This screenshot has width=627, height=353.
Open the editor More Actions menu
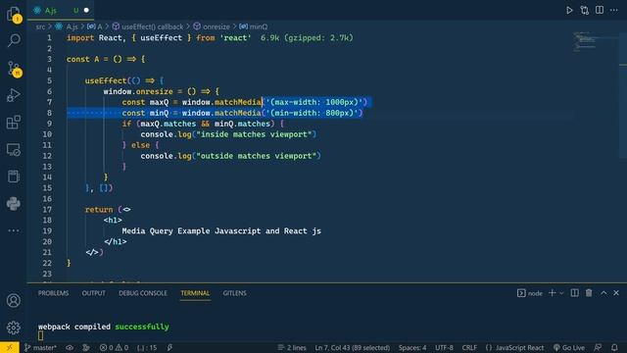(x=614, y=11)
